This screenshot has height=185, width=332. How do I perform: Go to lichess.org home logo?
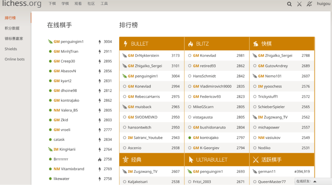click(22, 4)
